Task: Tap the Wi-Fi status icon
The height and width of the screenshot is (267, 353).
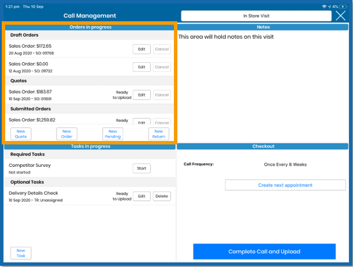Action: tap(324, 6)
